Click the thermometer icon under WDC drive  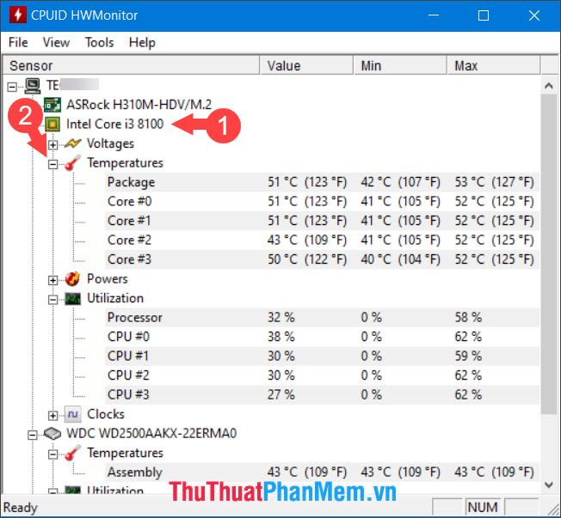(72, 453)
